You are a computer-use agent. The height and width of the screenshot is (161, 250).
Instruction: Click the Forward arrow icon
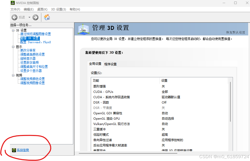(x=35, y=17)
